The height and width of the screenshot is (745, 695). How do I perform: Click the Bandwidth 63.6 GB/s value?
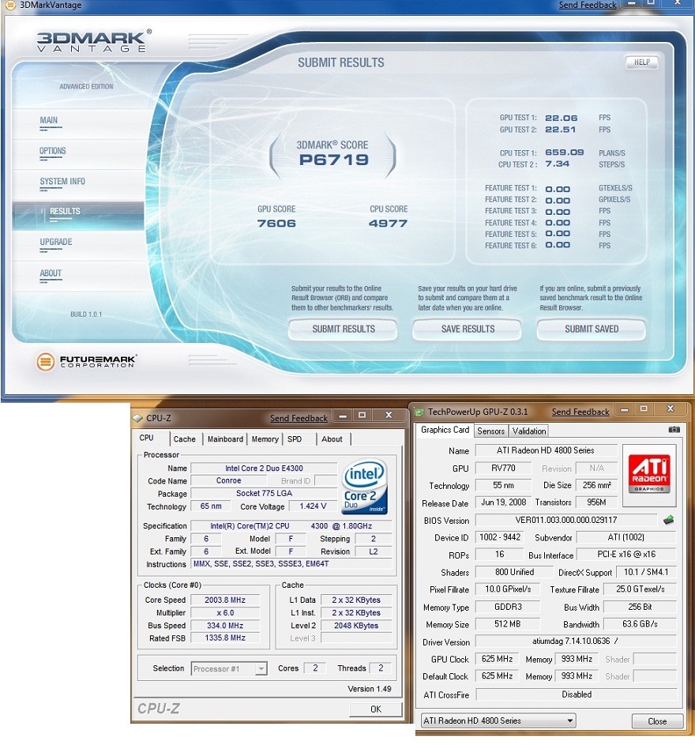pos(640,624)
